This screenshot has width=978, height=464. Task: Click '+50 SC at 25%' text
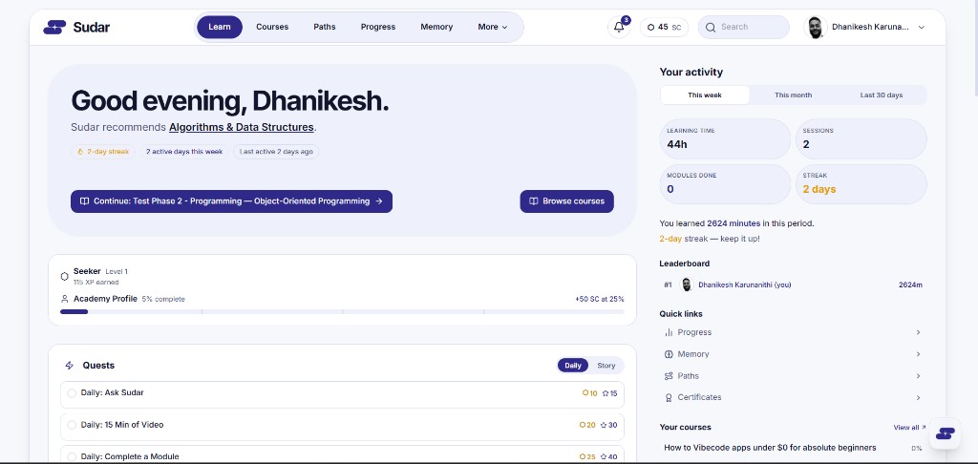(600, 300)
